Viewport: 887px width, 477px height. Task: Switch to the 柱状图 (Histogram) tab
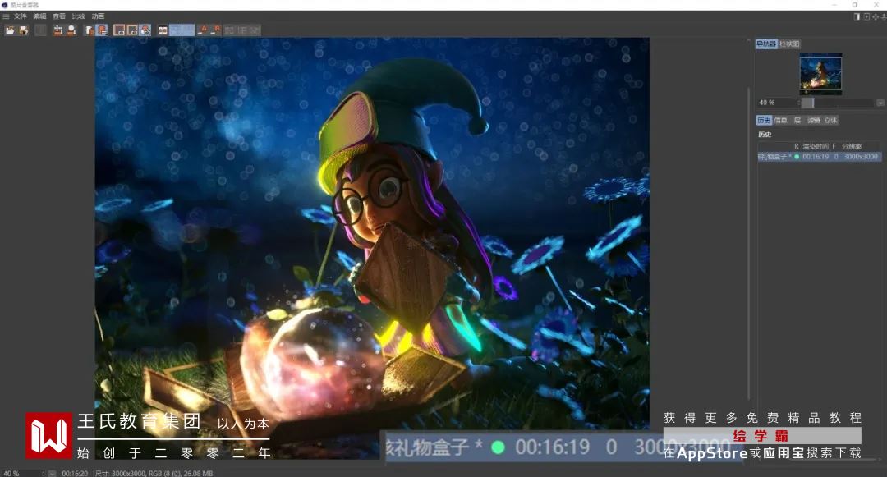tap(789, 44)
